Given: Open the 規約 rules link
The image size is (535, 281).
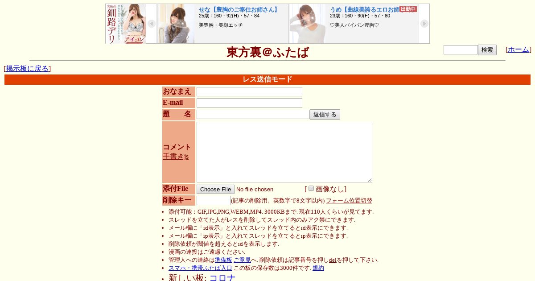Looking at the screenshot, I should pos(318,268).
